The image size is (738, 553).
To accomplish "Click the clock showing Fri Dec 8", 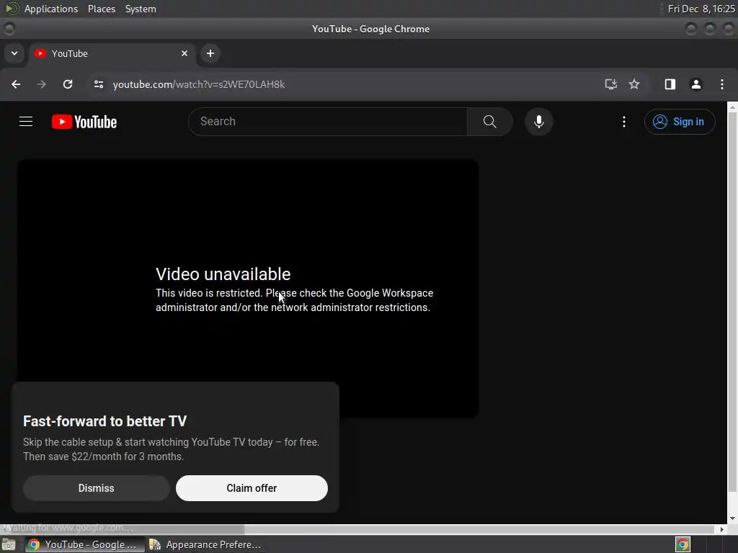I will pos(701,9).
